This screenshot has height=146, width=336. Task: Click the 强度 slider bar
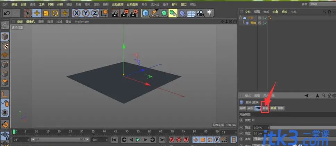(302, 127)
